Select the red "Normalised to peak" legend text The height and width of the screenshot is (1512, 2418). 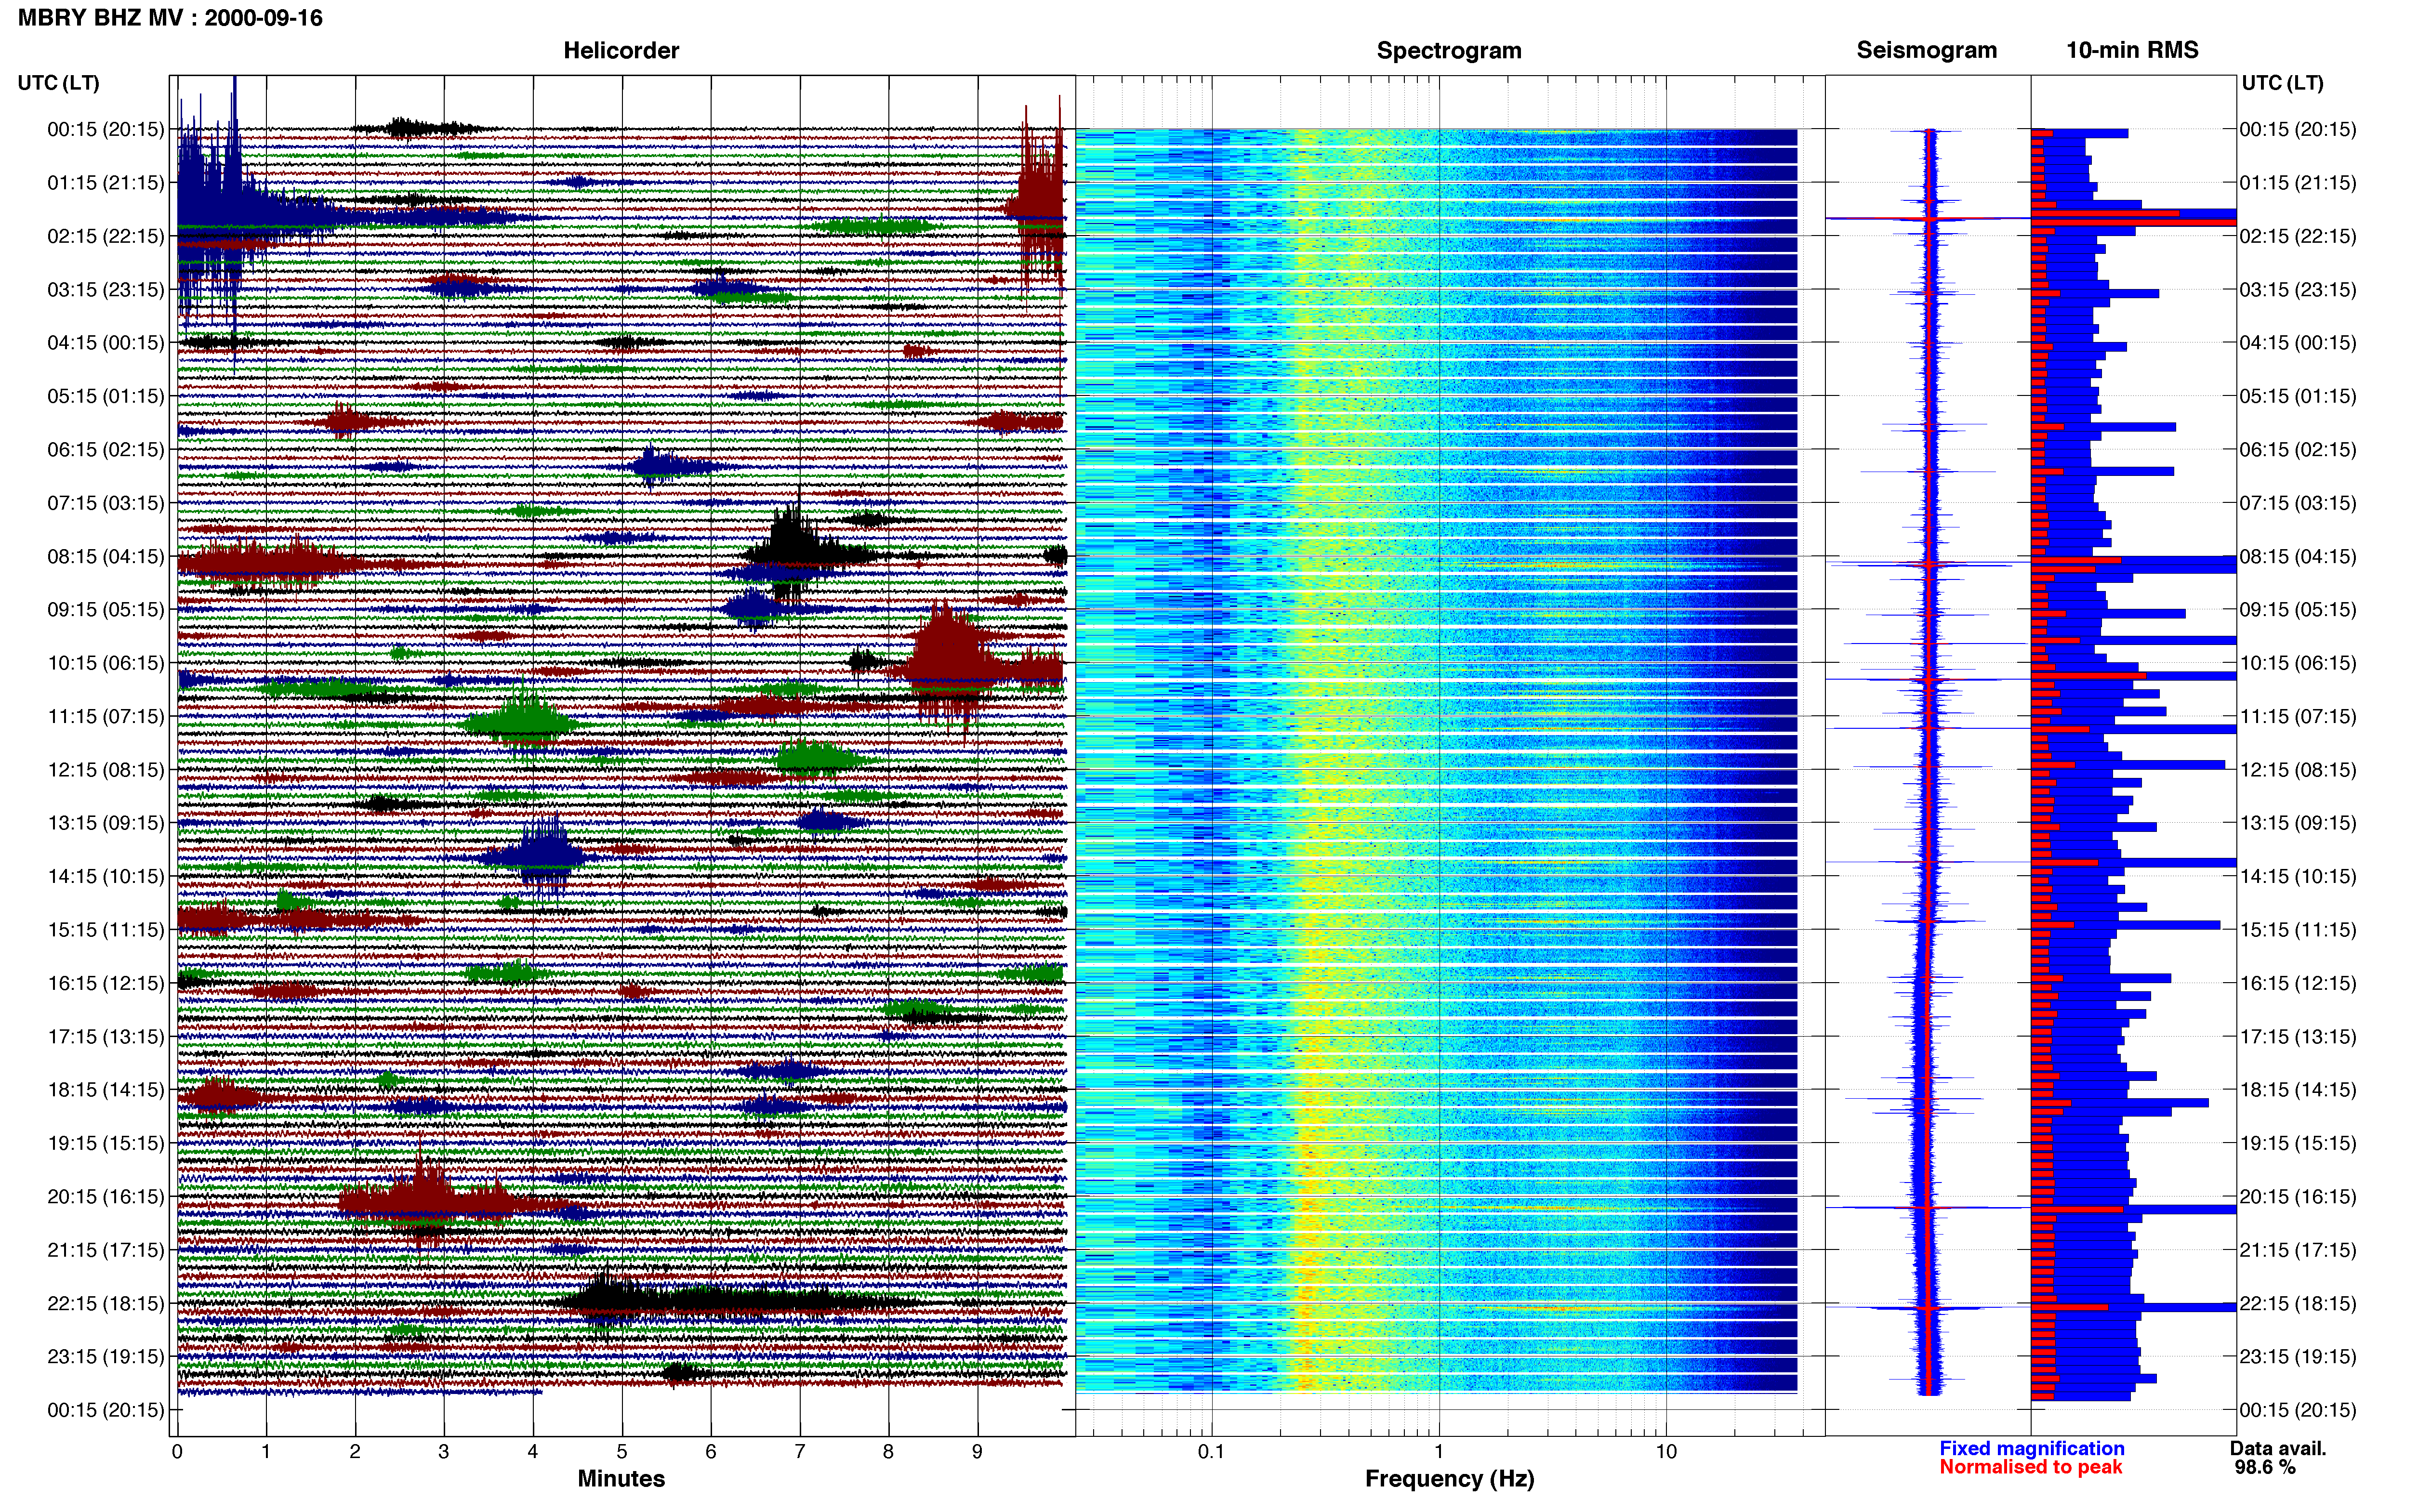2031,1467
